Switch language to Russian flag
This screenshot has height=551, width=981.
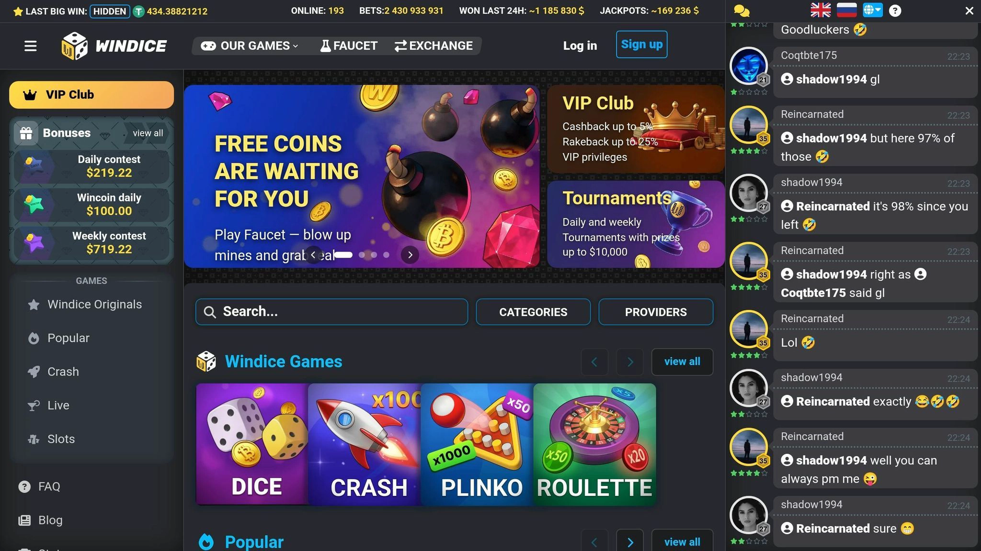846,10
